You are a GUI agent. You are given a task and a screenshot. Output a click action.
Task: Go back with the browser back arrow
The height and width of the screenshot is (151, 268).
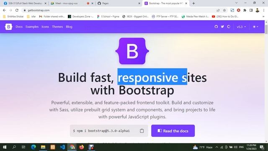pyautogui.click(x=4, y=10)
